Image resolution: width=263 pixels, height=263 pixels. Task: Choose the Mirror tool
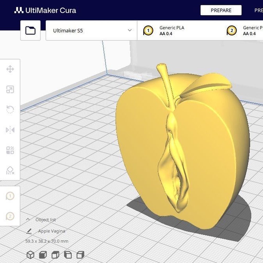[10, 130]
